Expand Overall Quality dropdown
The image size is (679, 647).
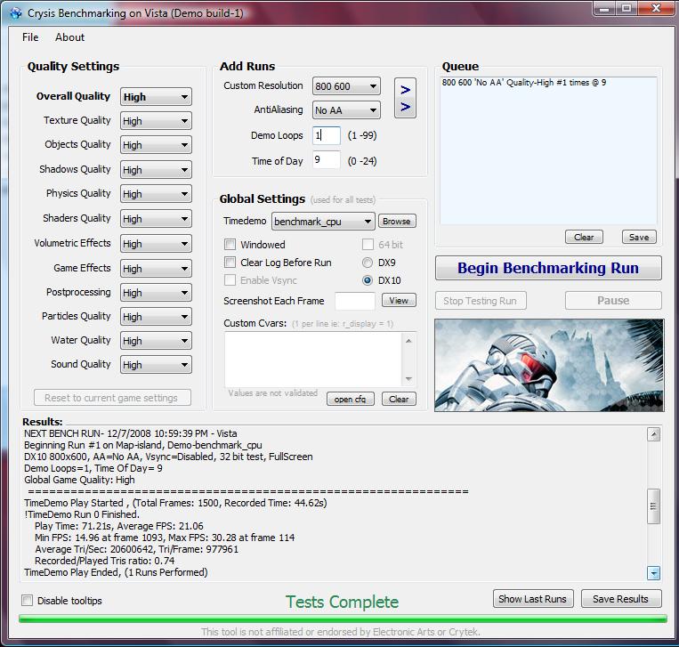pyautogui.click(x=156, y=97)
